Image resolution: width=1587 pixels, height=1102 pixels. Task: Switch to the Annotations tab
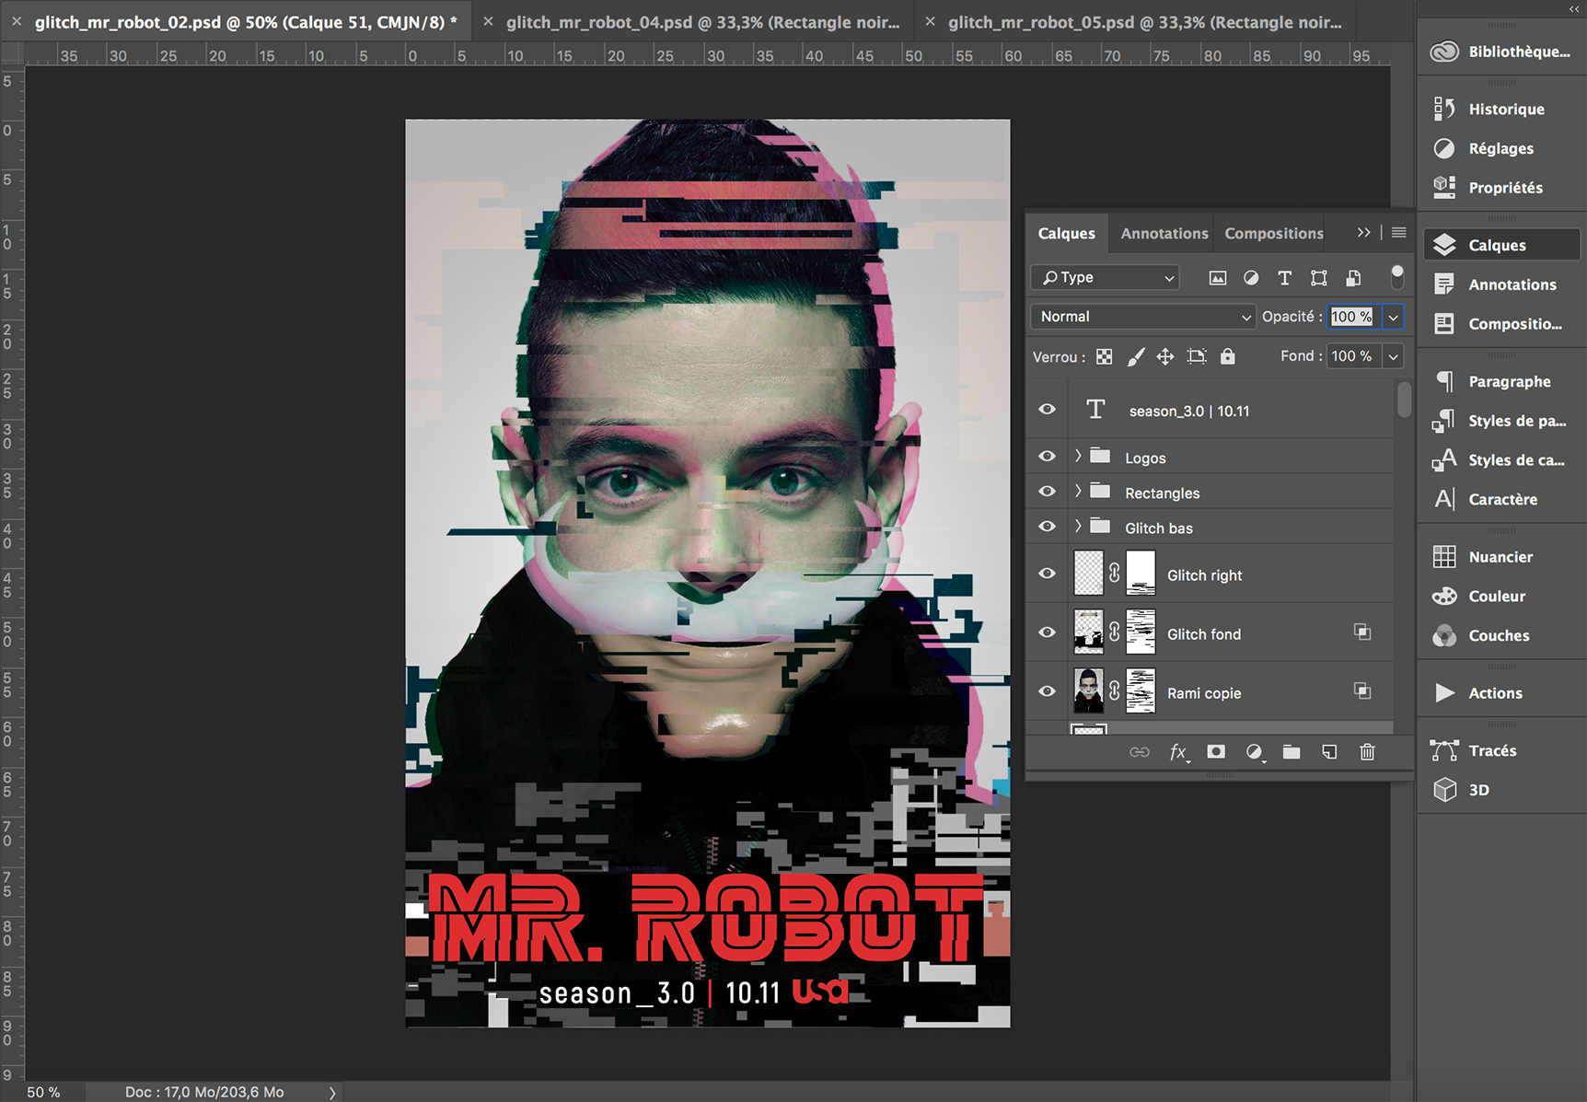coord(1164,234)
